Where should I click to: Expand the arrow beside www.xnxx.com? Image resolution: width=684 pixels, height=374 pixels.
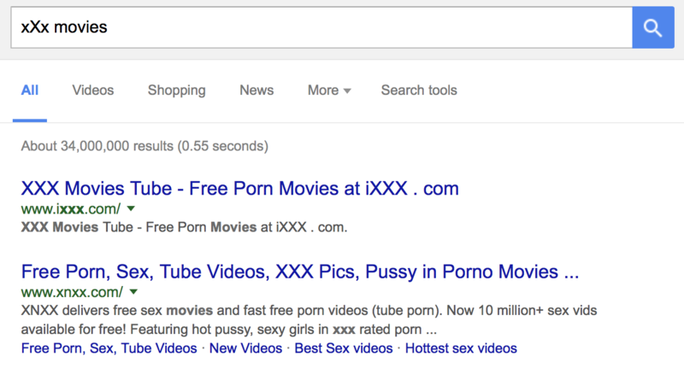point(133,292)
